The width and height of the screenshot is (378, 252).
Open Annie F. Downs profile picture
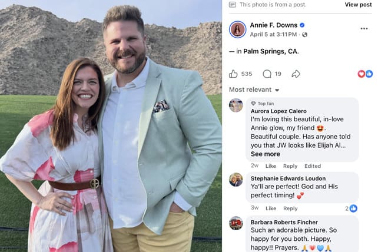tap(237, 29)
